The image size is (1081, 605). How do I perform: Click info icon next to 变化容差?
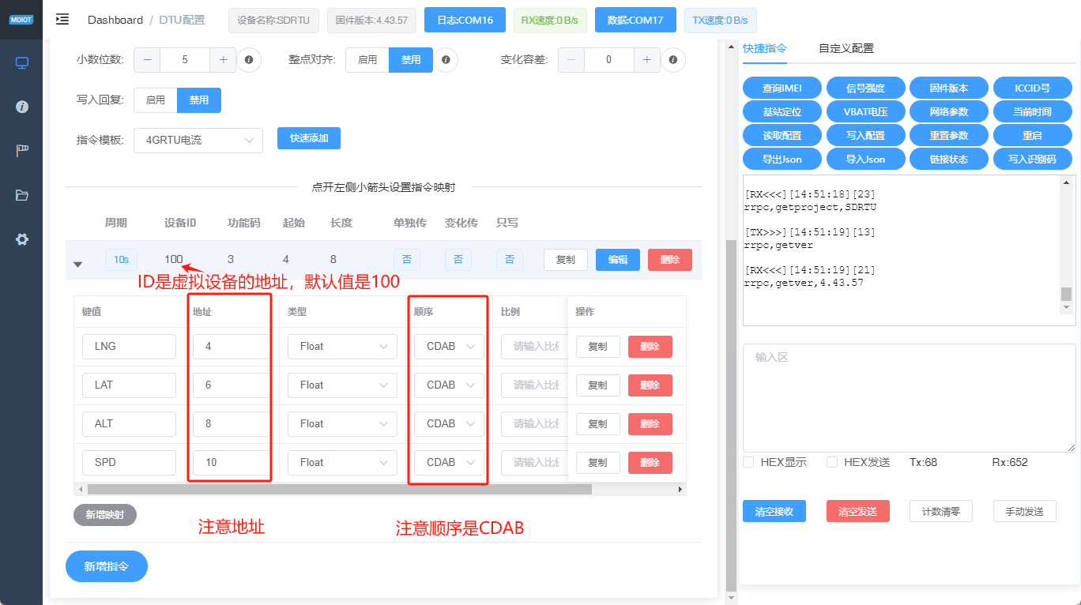[x=673, y=59]
